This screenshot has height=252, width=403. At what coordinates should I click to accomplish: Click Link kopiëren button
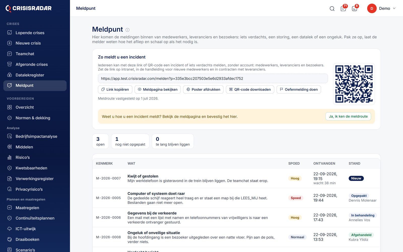(x=115, y=89)
